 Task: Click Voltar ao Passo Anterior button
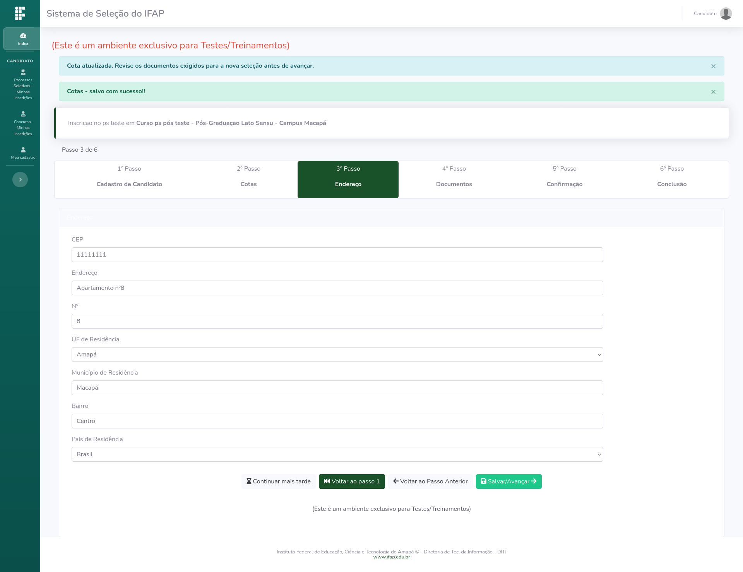430,481
